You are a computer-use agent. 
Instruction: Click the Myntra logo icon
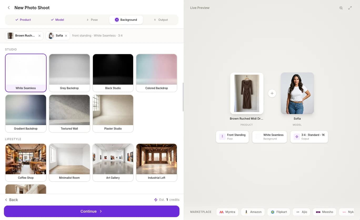click(x=222, y=212)
